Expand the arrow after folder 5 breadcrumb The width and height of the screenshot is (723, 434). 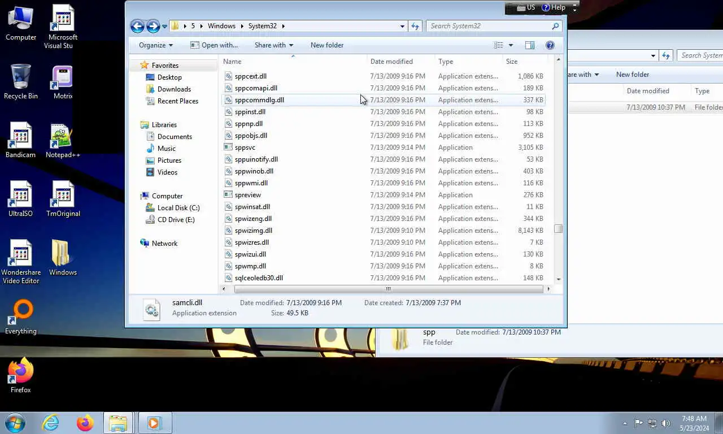[201, 26]
